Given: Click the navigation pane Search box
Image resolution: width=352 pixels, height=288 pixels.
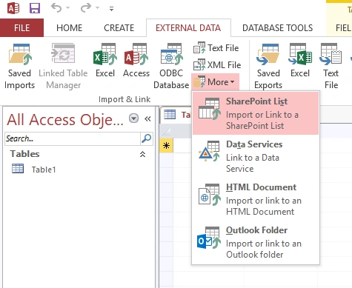Looking at the screenshot, I should [73, 138].
